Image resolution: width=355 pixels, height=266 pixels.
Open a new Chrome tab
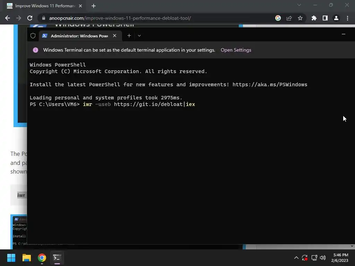[94, 6]
